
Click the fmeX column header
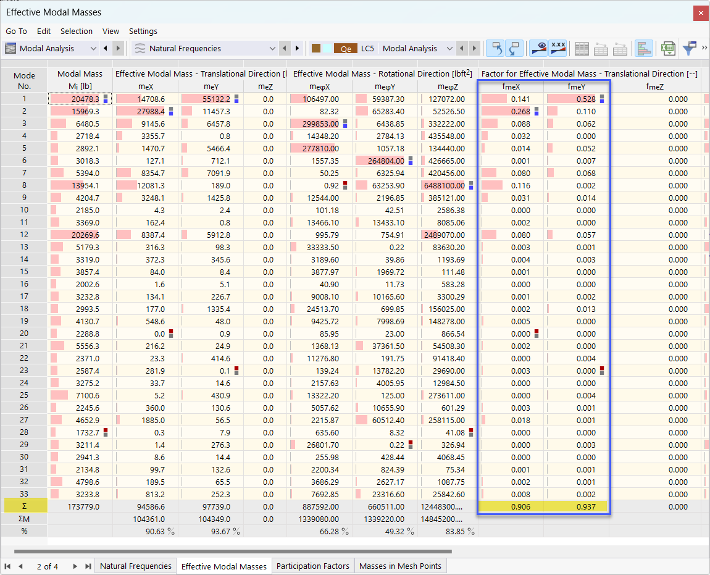[x=511, y=86]
